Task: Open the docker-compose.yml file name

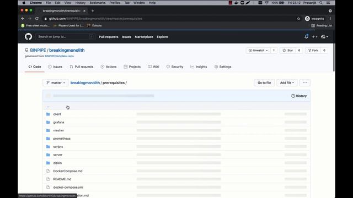Action: coord(68,187)
